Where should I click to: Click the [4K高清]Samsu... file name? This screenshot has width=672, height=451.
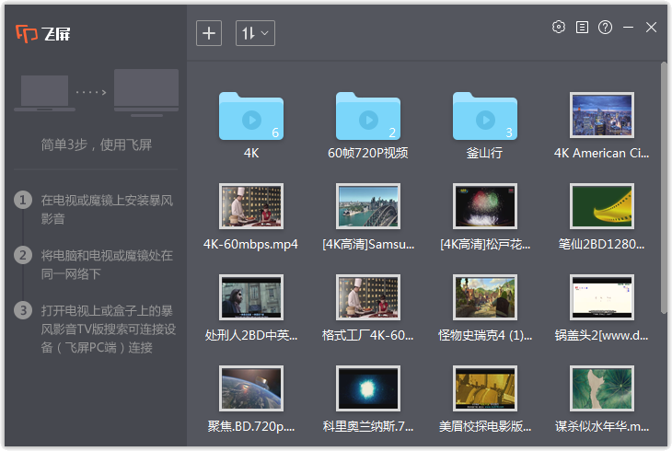click(368, 244)
